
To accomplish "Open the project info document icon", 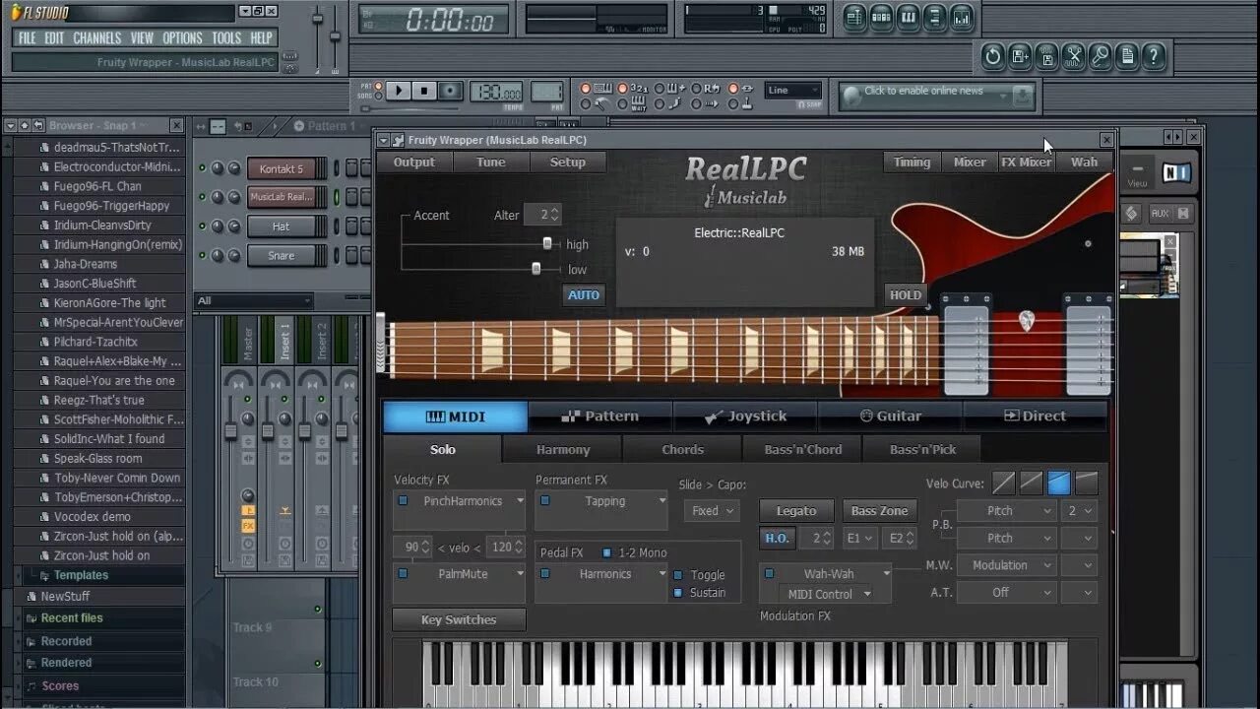I will coord(1128,56).
